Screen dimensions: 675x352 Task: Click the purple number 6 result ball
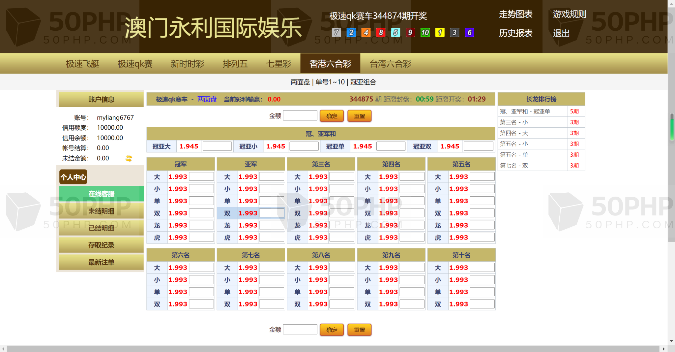coord(469,32)
